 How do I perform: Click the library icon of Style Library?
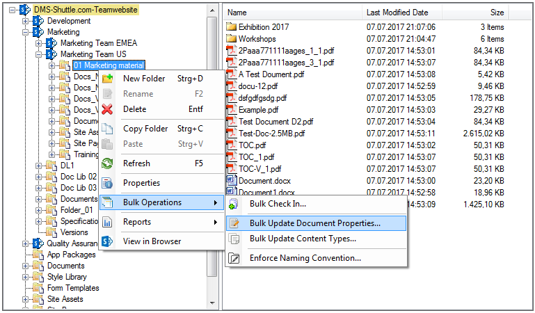(38, 277)
